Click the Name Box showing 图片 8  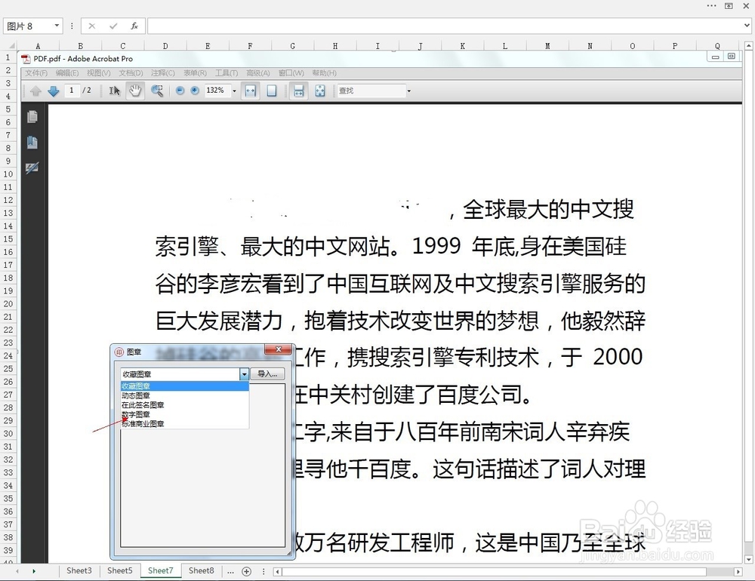pyautogui.click(x=27, y=26)
